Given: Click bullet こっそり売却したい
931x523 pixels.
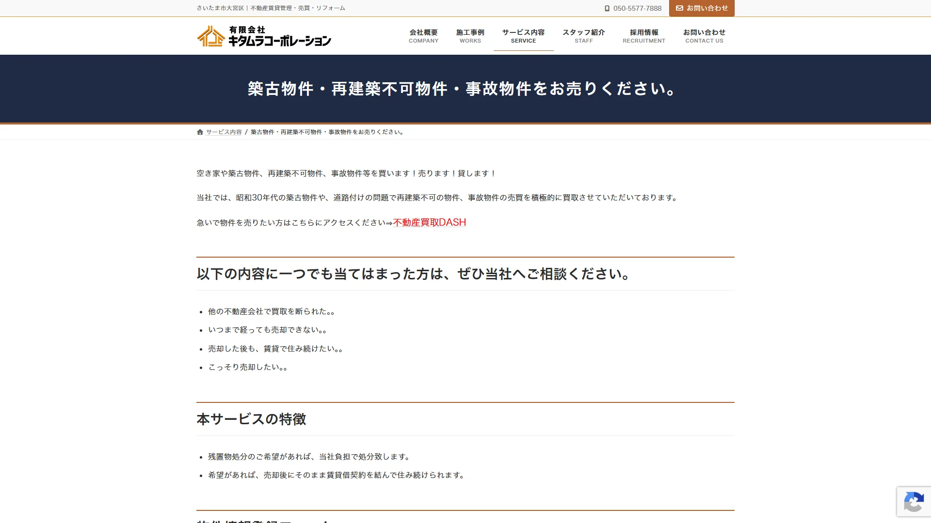Looking at the screenshot, I should pos(248,367).
